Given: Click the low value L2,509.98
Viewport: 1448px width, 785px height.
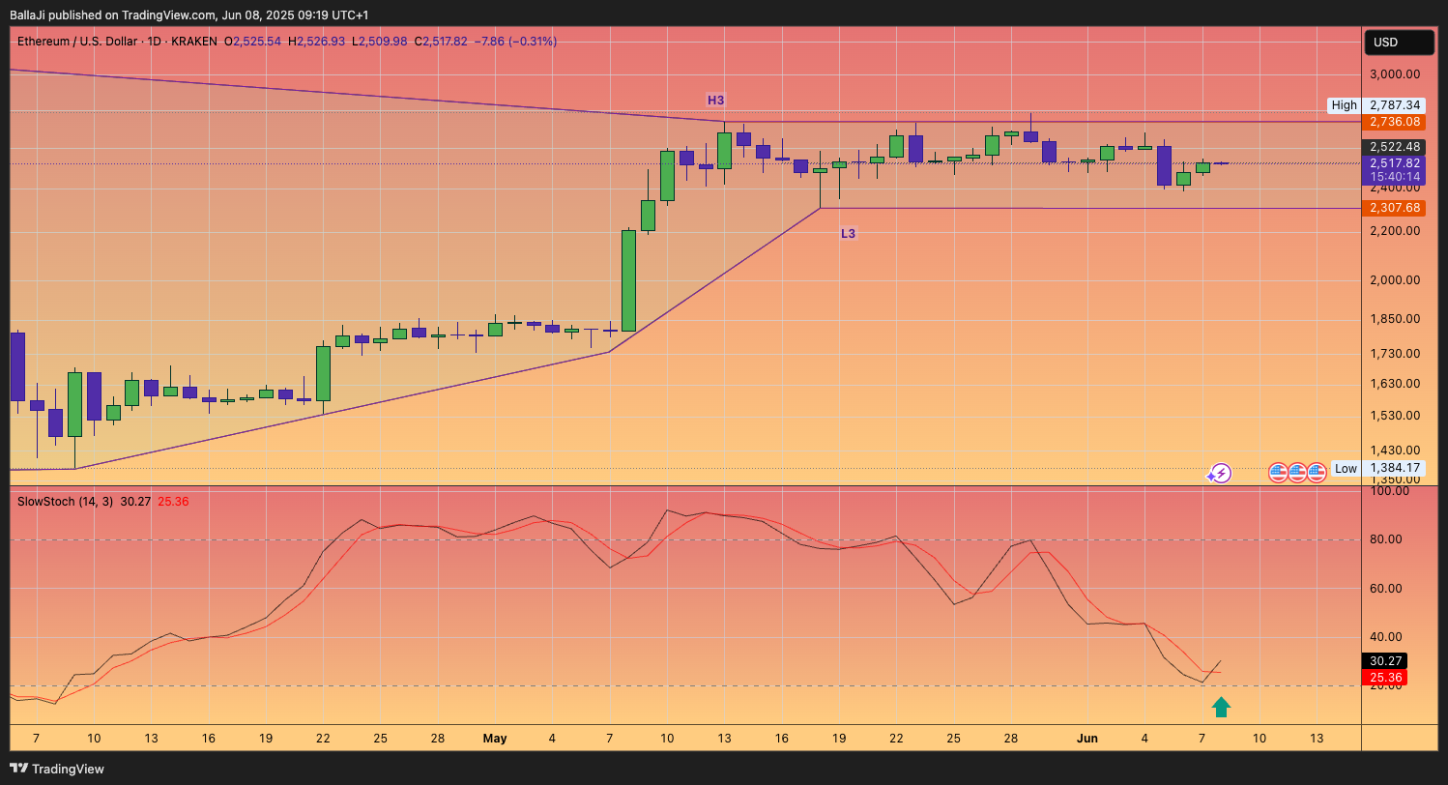Looking at the screenshot, I should (380, 42).
